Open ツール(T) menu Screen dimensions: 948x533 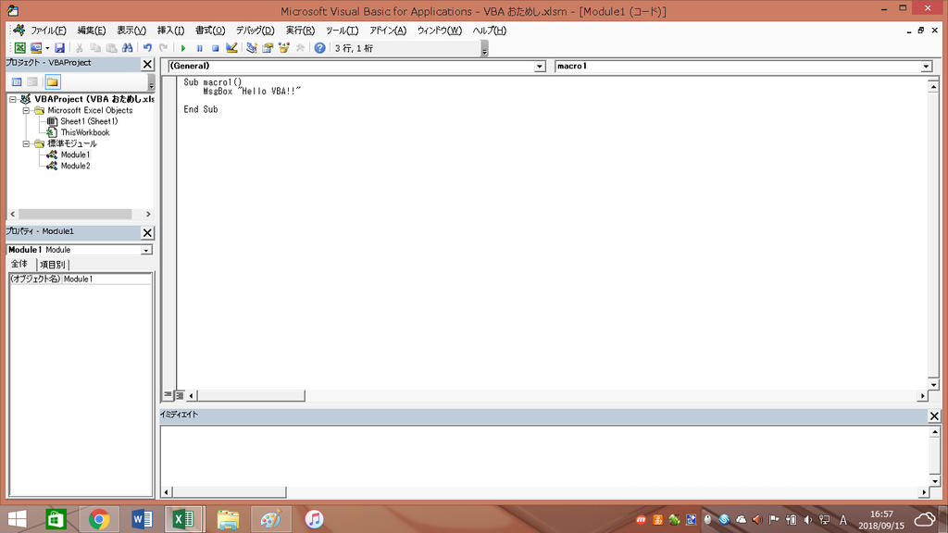click(x=343, y=31)
